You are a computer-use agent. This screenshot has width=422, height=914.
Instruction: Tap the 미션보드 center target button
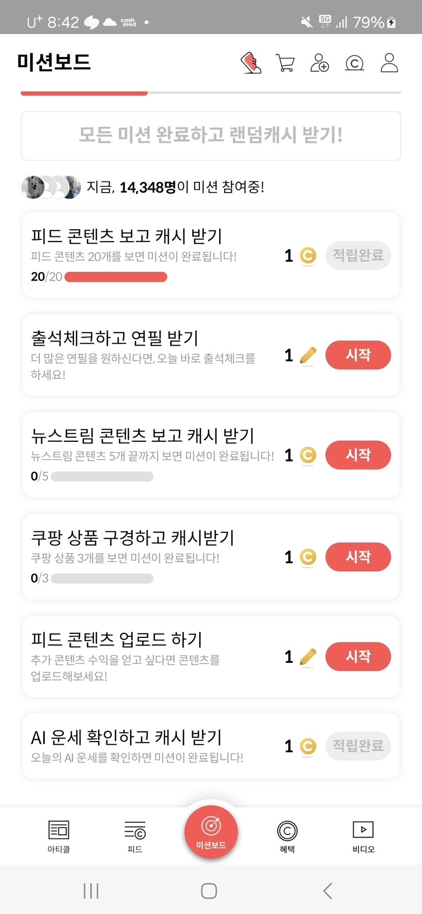pyautogui.click(x=211, y=832)
